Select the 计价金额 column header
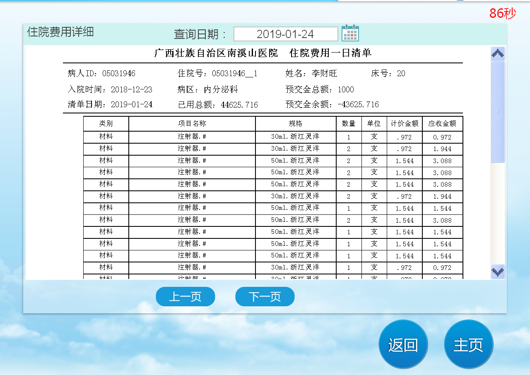Viewport: 530px width, 375px height. 405,124
